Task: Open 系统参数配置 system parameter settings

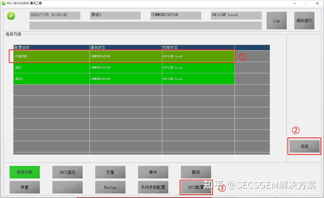Action: pyautogui.click(x=153, y=187)
